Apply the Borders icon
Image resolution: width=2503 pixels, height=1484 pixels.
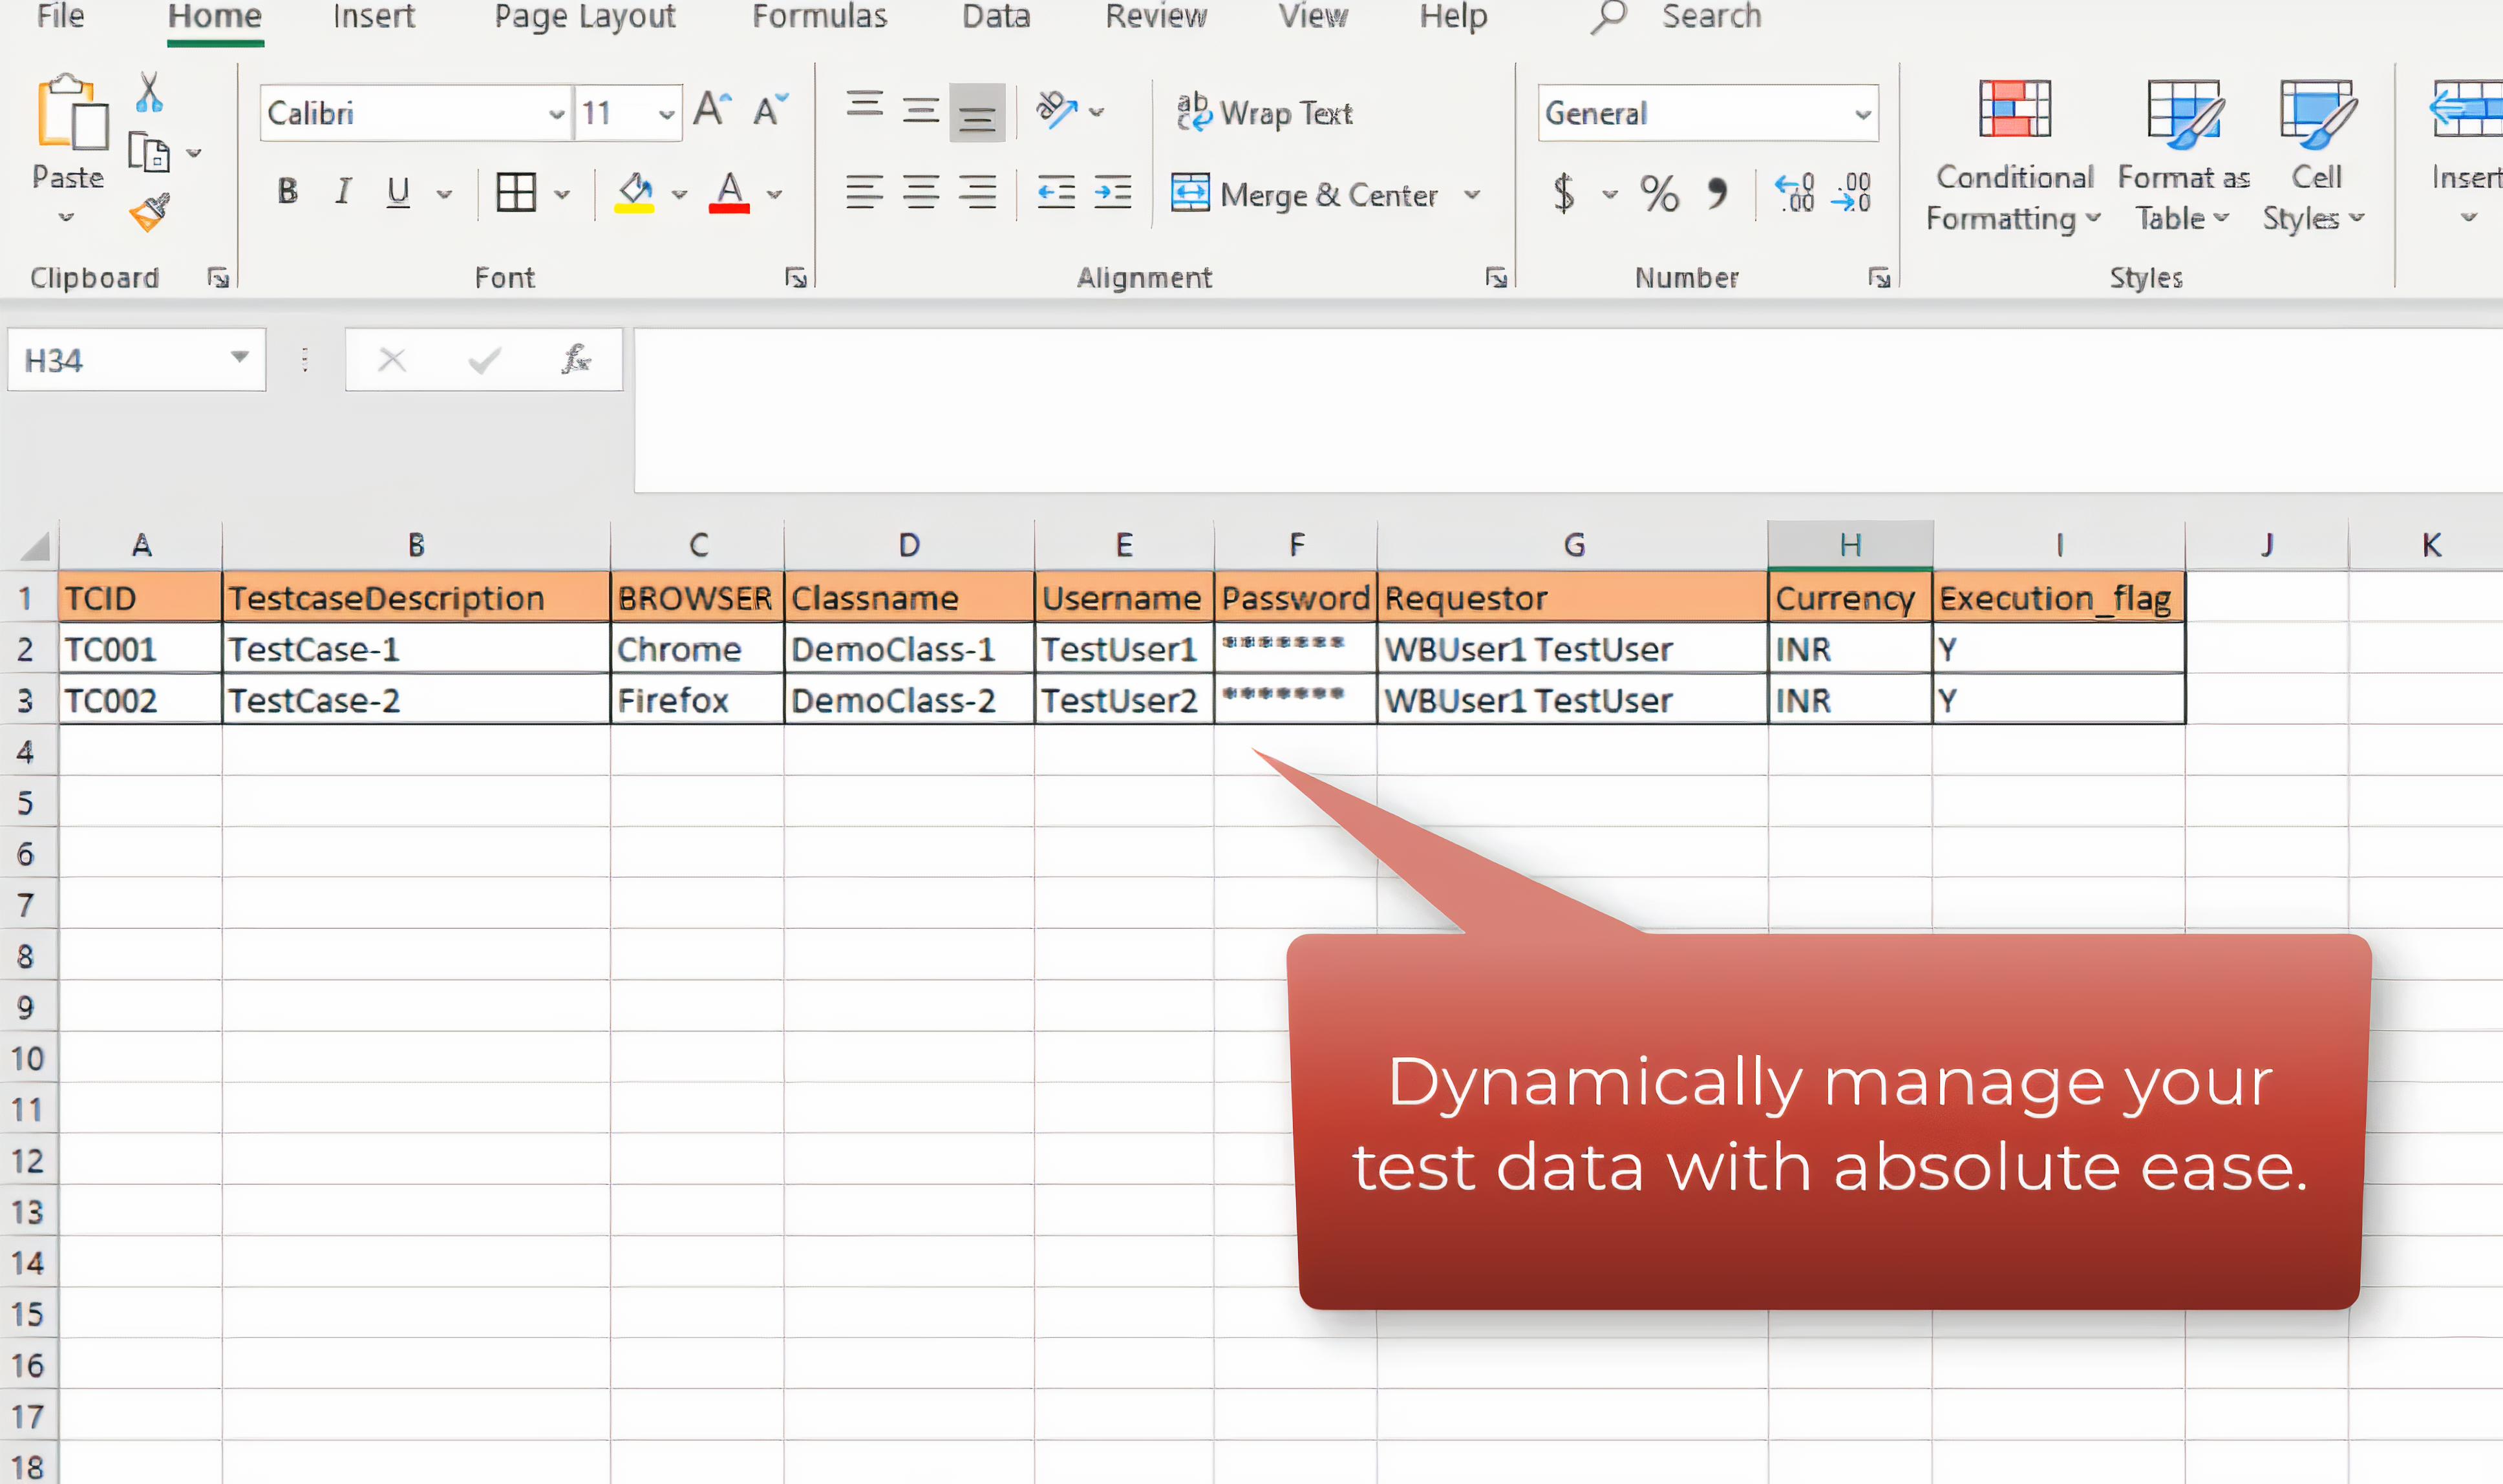[516, 192]
